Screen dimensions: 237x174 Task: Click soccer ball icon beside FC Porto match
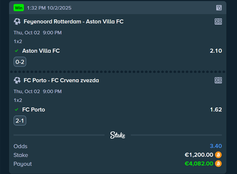[17, 80]
